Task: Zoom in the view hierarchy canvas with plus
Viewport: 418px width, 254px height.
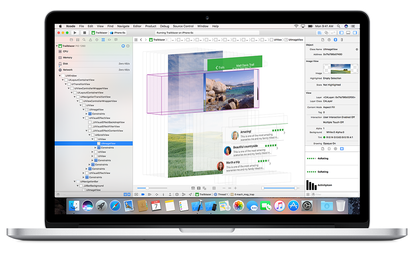Action: tap(235, 188)
